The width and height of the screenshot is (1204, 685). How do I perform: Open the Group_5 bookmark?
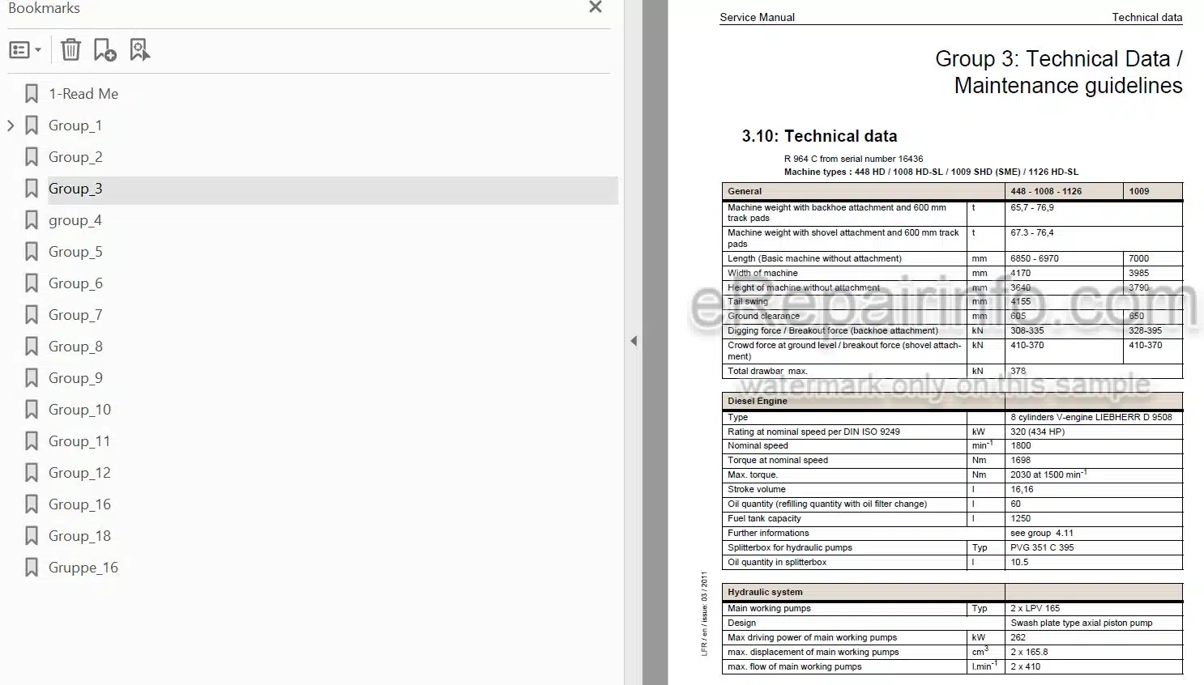click(75, 252)
